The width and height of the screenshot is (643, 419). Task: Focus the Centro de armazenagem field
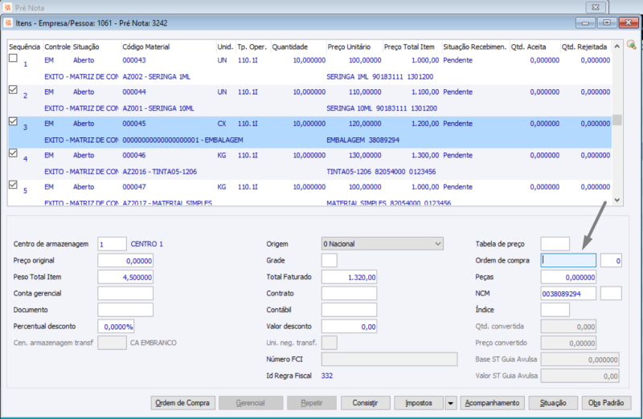[112, 244]
